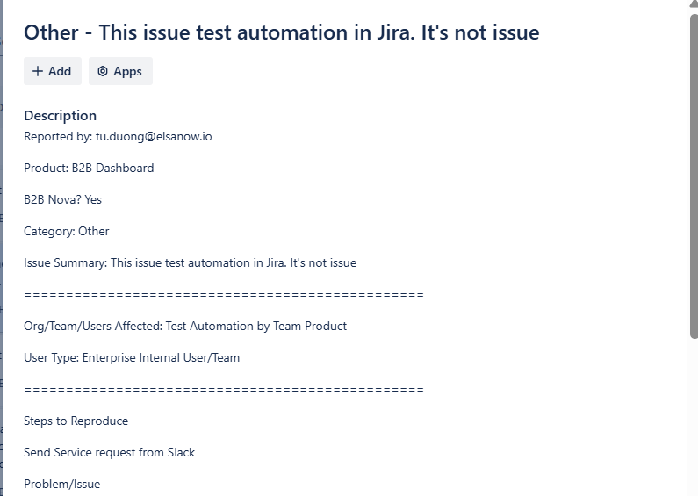
Task: Select the Description heading
Action: (x=60, y=116)
